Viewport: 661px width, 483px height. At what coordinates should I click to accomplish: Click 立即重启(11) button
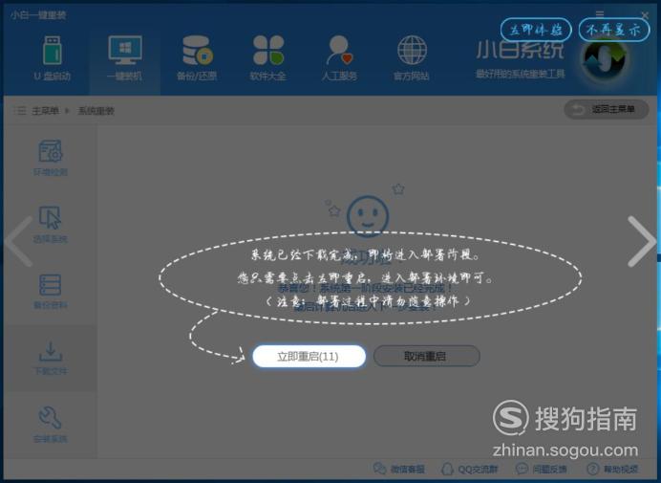point(309,357)
